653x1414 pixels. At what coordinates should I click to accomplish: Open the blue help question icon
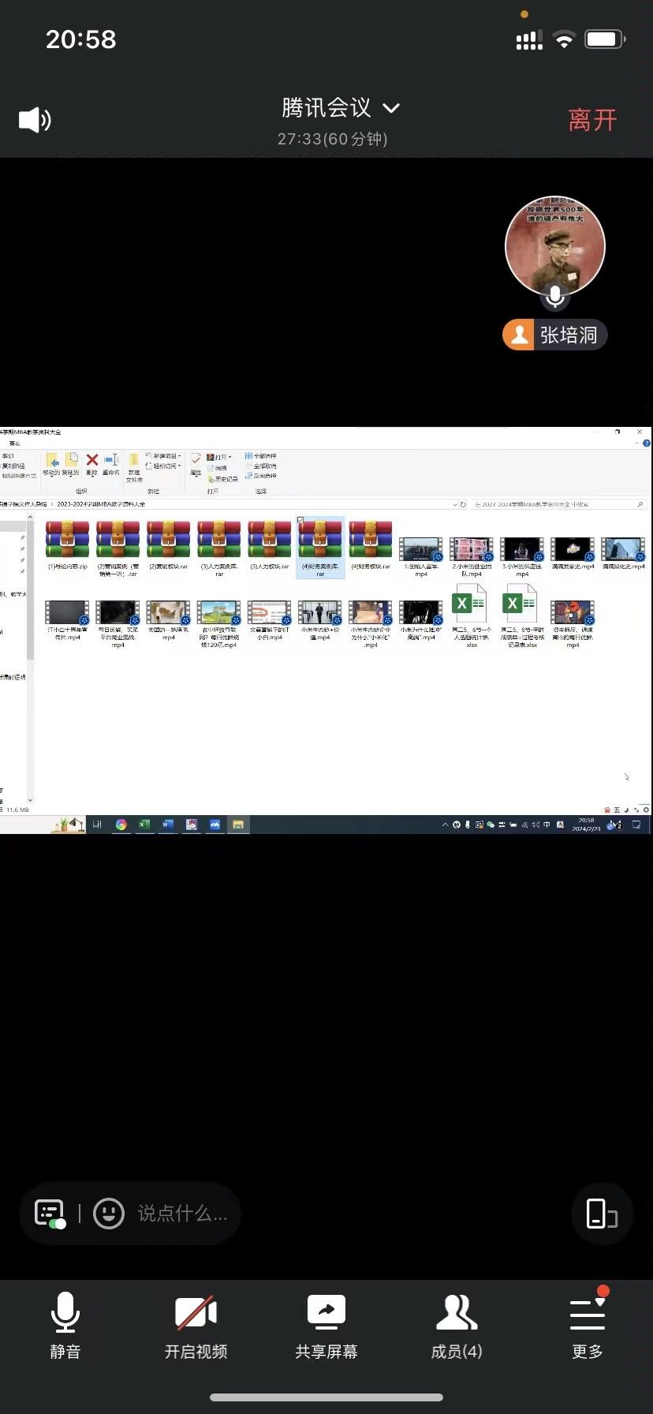(x=646, y=443)
